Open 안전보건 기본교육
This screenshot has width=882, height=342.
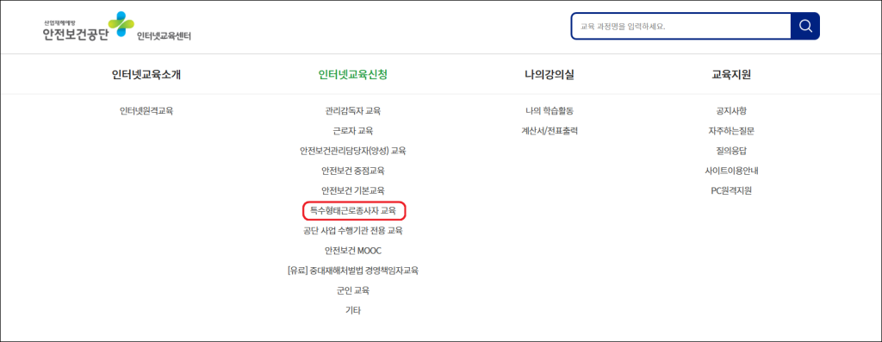pyautogui.click(x=352, y=190)
